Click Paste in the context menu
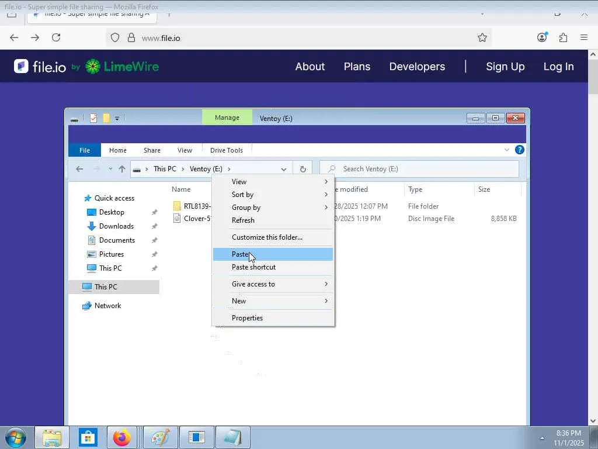598x449 pixels. click(x=273, y=254)
